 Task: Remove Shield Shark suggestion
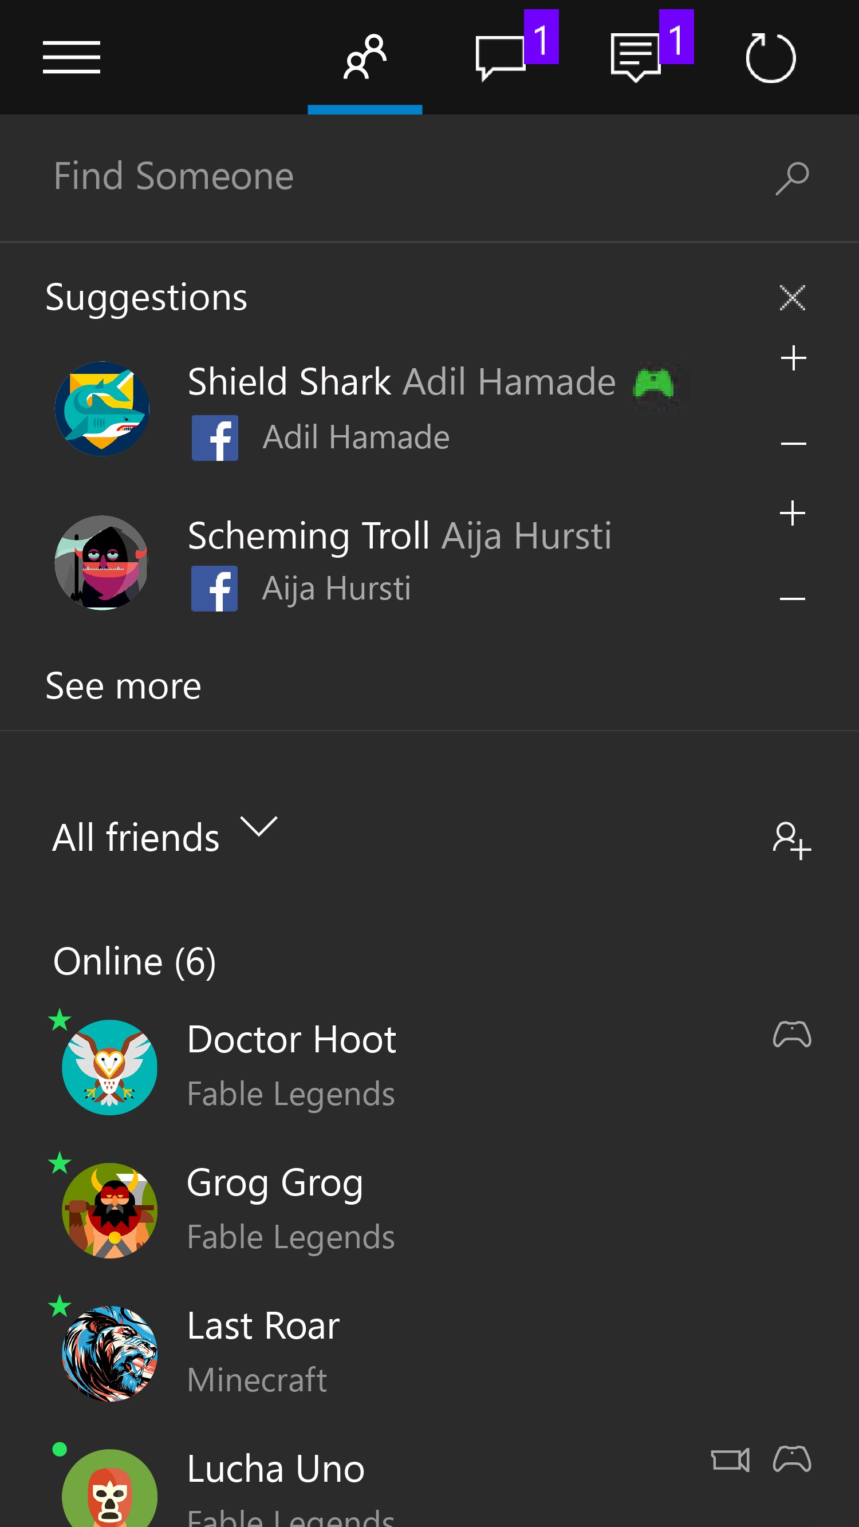coord(793,443)
